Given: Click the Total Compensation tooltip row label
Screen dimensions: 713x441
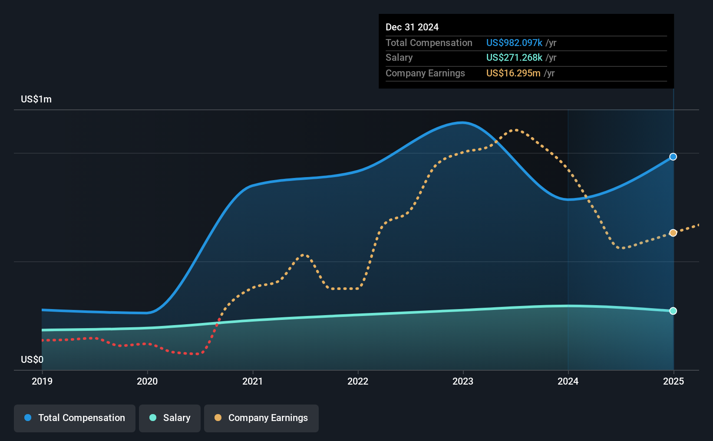Looking at the screenshot, I should [429, 43].
